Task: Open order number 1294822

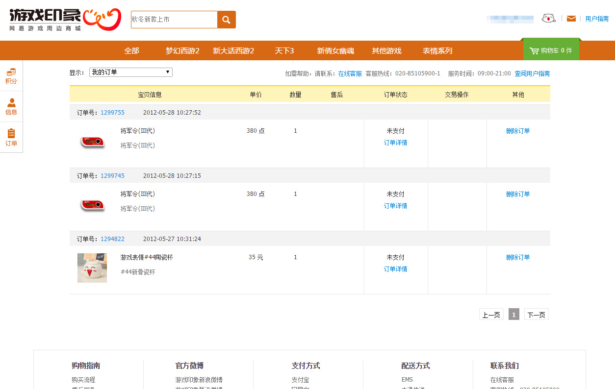Action: [113, 239]
